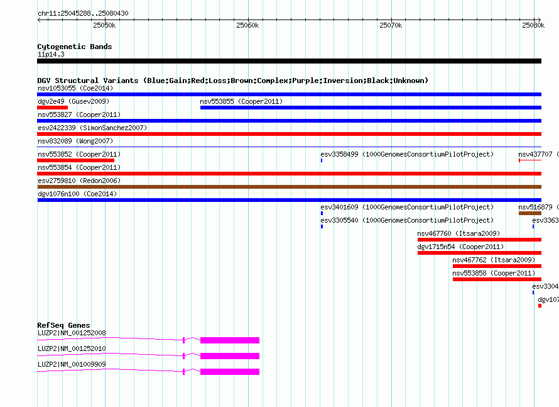
Task: Click the right arrow of the ruler
Action: point(540,20)
